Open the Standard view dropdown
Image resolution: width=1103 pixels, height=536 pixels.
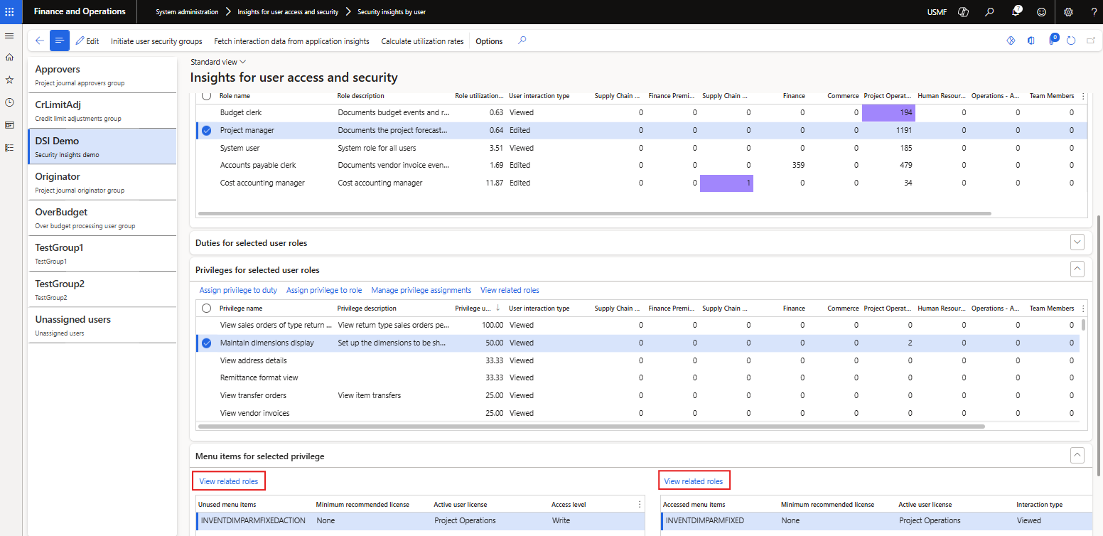[x=217, y=62]
